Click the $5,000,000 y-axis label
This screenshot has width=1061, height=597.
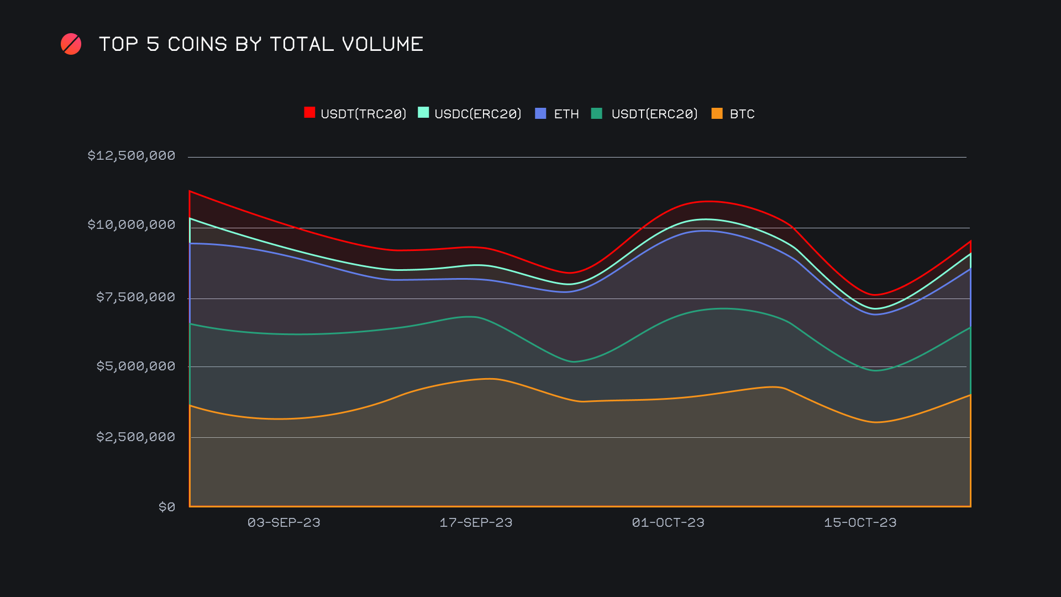point(136,366)
